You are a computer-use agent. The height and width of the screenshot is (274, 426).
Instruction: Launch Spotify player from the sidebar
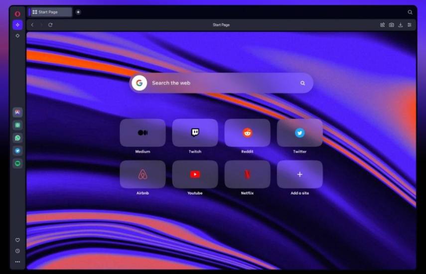pyautogui.click(x=17, y=163)
